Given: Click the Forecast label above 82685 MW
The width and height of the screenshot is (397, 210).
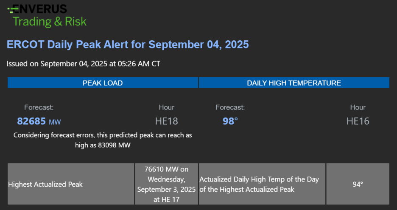Looking at the screenshot, I should (x=39, y=107).
